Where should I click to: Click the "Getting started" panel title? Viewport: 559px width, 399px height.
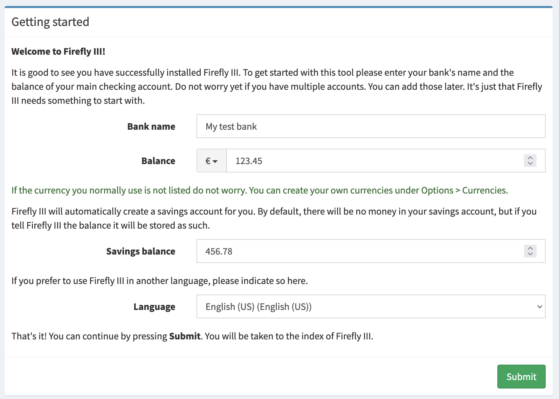50,22
